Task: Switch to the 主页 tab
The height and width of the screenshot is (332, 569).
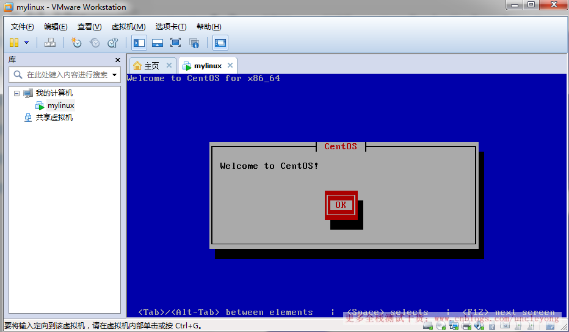Action: click(152, 66)
